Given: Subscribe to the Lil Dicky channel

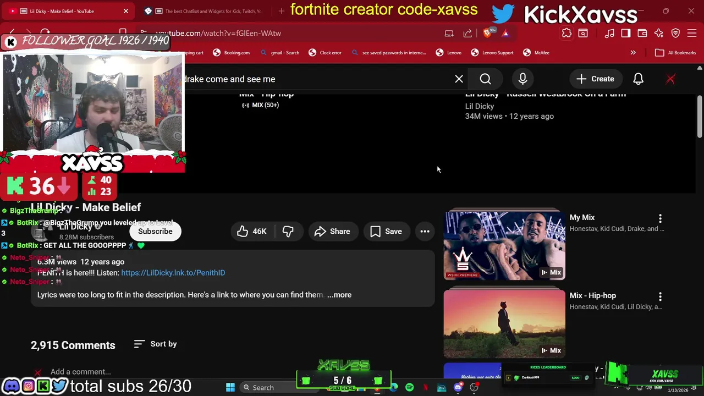Looking at the screenshot, I should (x=155, y=232).
